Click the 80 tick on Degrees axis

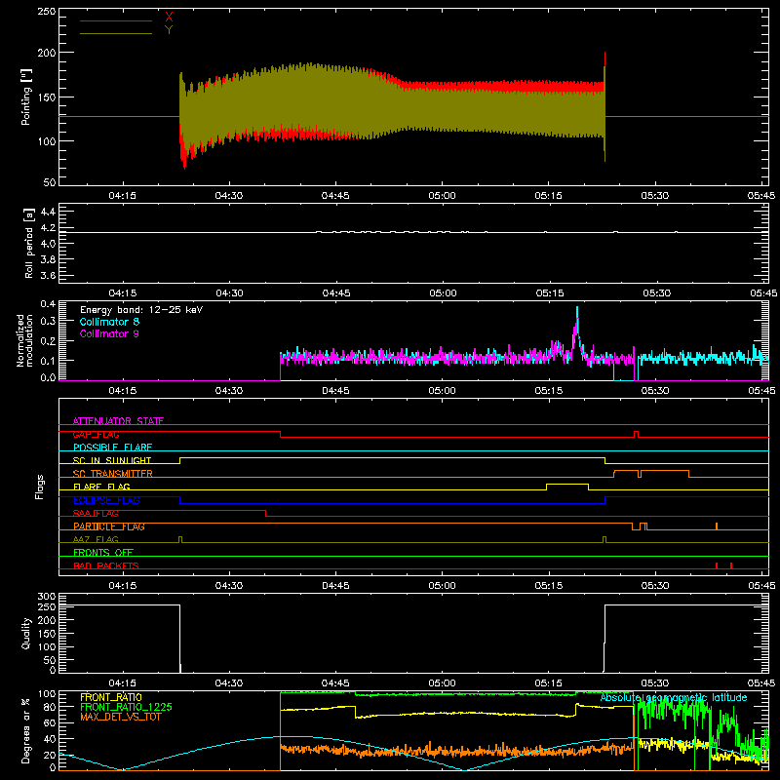[x=51, y=707]
